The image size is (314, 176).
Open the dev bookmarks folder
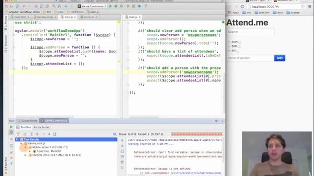tap(247, 13)
